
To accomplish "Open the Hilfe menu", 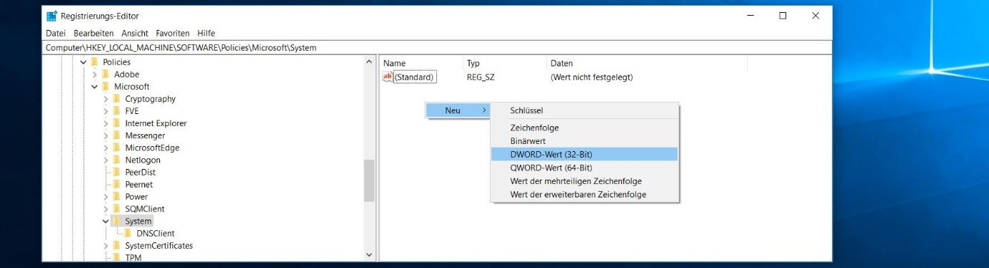I will 206,33.
